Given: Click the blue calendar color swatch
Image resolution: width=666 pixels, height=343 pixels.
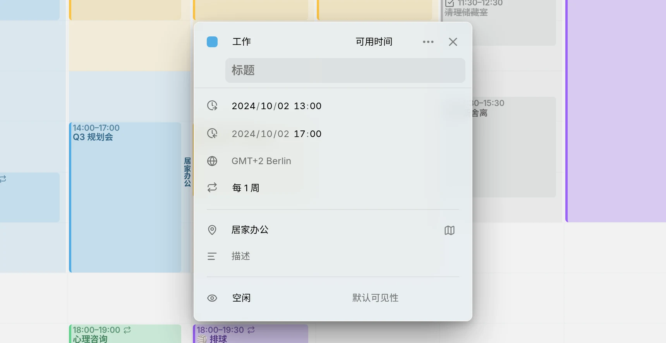Looking at the screenshot, I should 212,42.
